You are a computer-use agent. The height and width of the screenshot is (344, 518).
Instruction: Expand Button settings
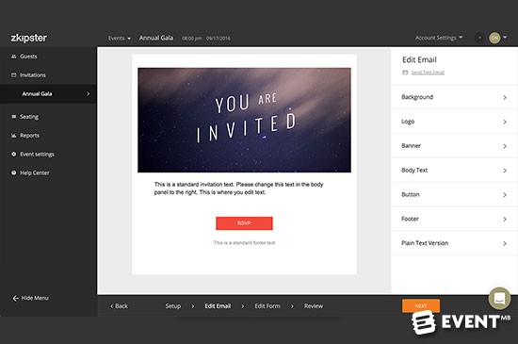(x=454, y=195)
